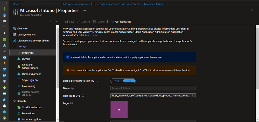
Task: Click the info icon next to Name
Action: [x=72, y=88]
